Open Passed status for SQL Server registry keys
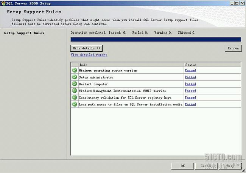This screenshot has width=246, height=173. pos(190,97)
